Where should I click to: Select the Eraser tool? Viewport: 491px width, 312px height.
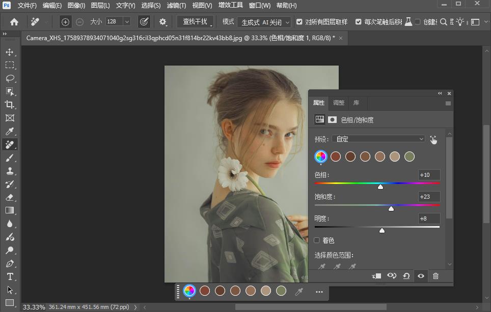(10, 198)
